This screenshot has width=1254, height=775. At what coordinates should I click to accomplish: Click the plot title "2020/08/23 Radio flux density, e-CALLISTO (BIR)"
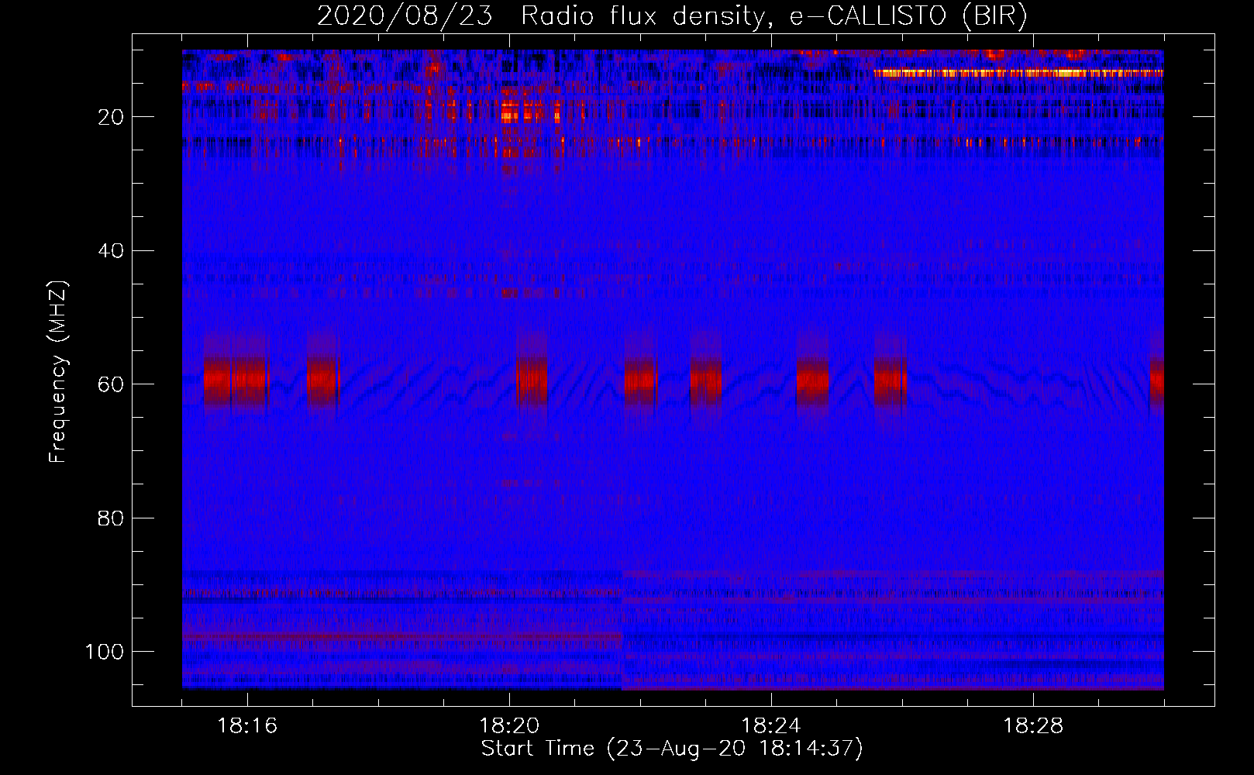(x=673, y=16)
